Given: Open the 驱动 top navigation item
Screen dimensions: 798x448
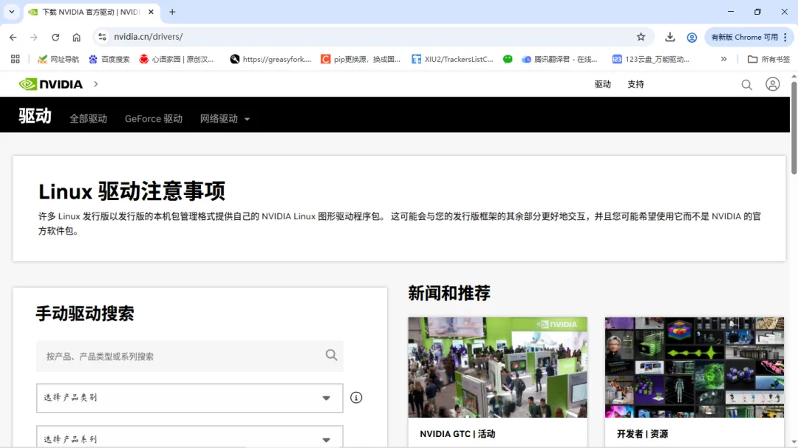Looking at the screenshot, I should coord(603,84).
